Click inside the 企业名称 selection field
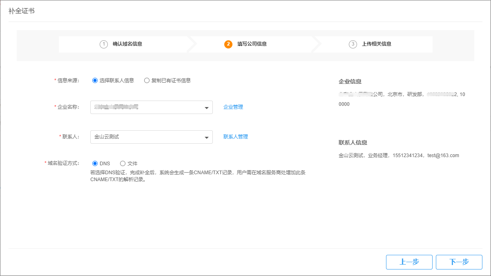 (x=147, y=107)
